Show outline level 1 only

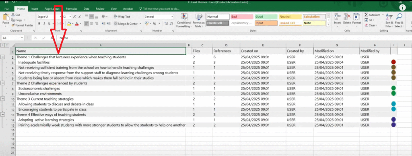tap(3, 45)
